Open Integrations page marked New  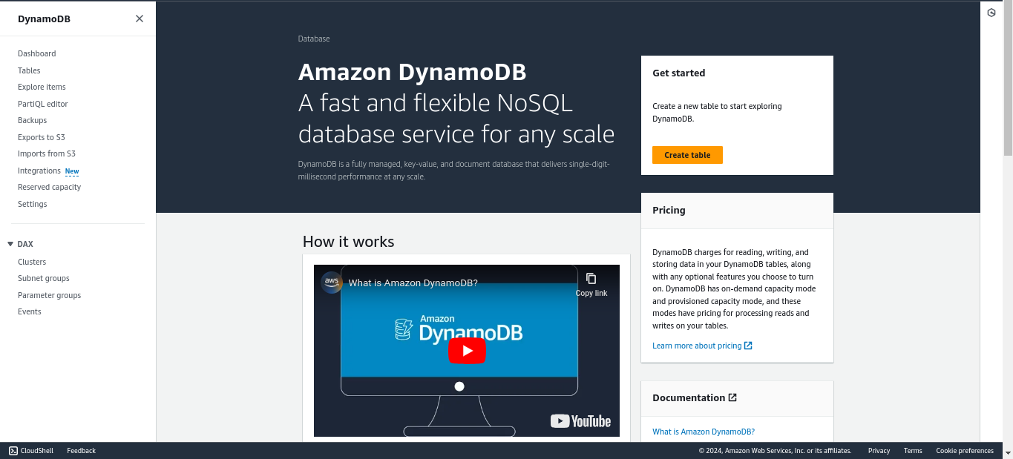point(39,171)
